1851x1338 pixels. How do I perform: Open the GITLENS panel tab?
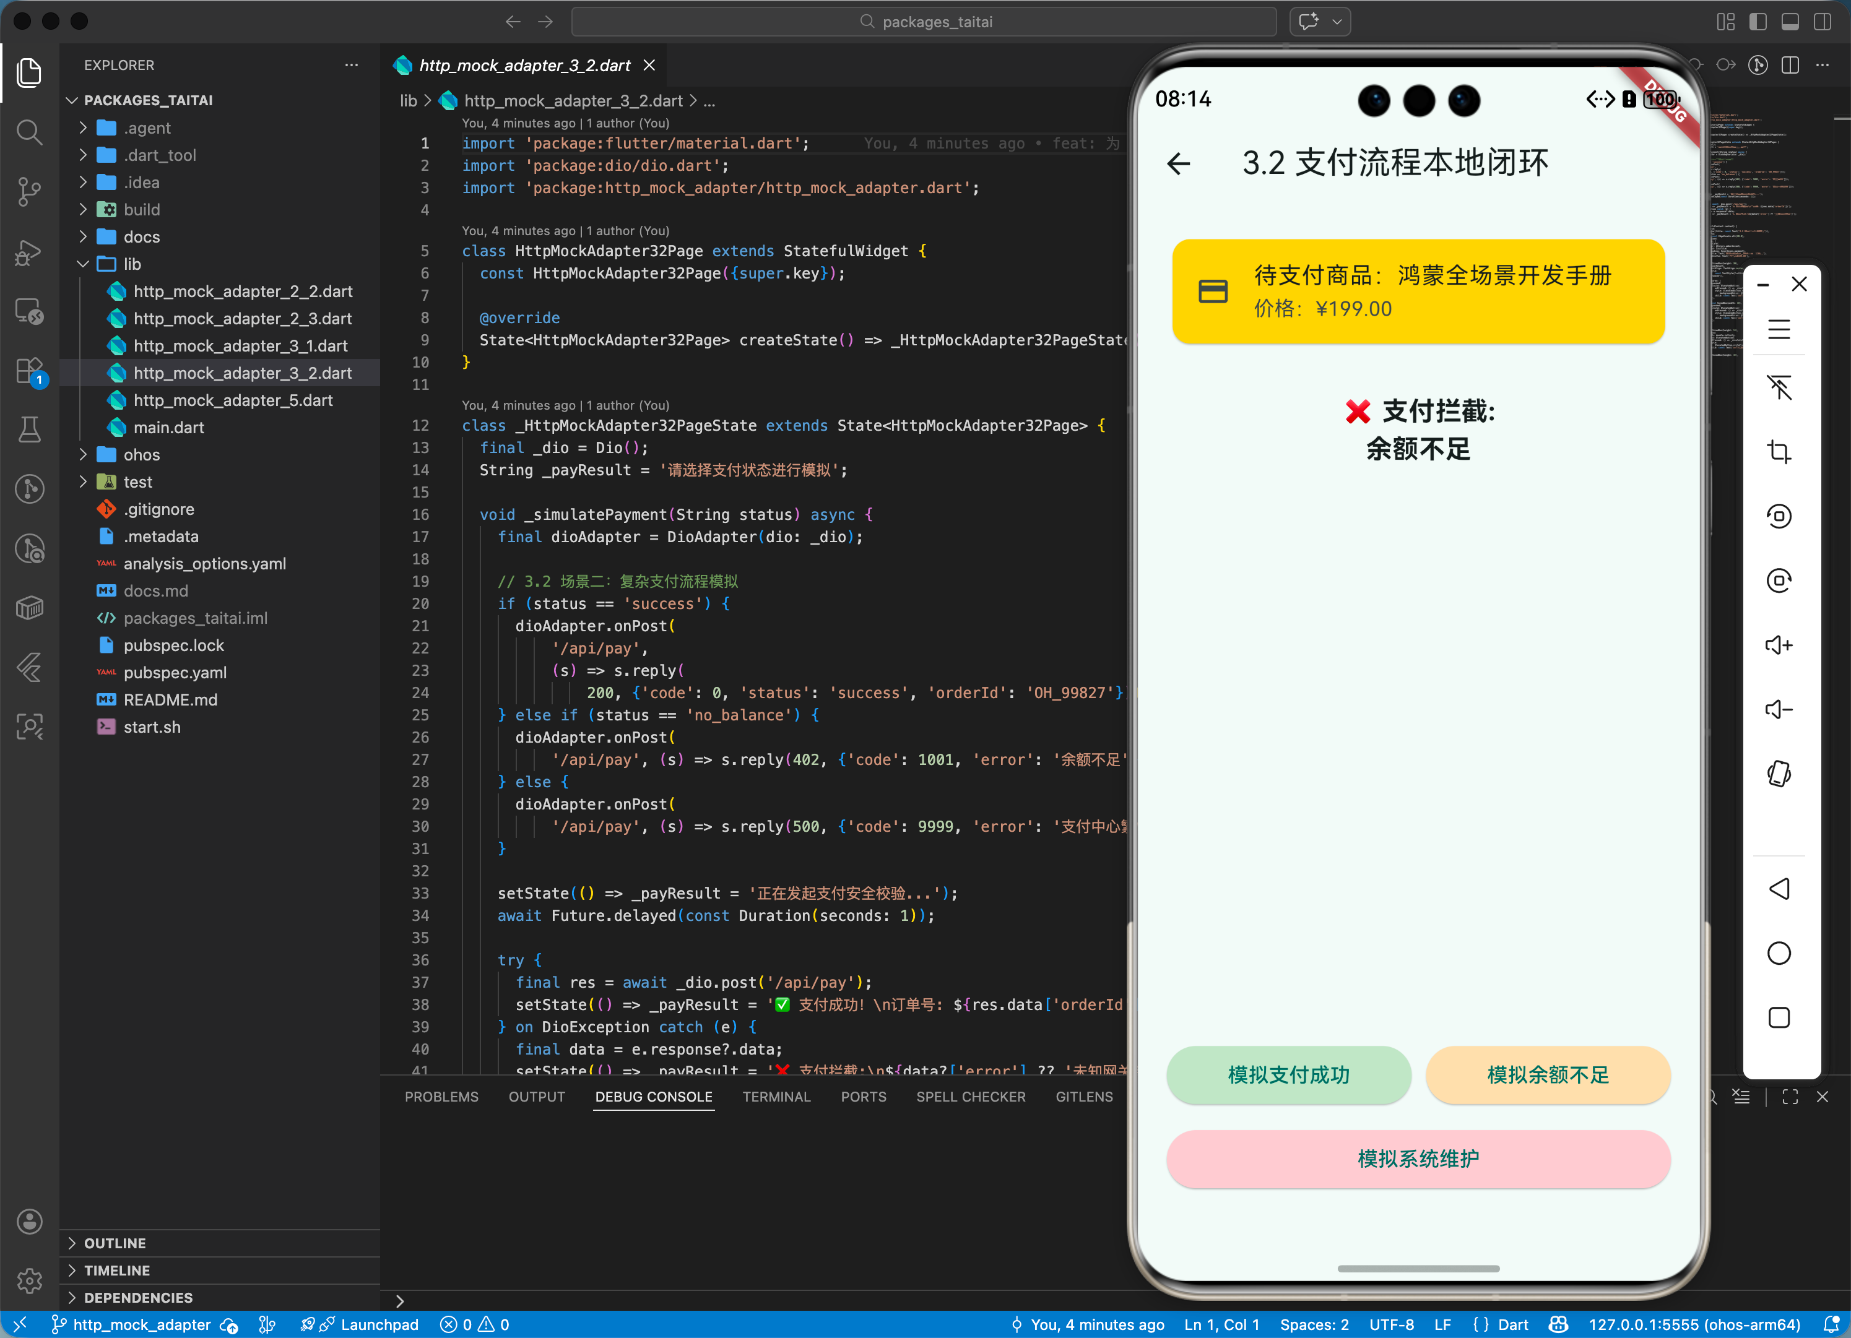1084,1097
